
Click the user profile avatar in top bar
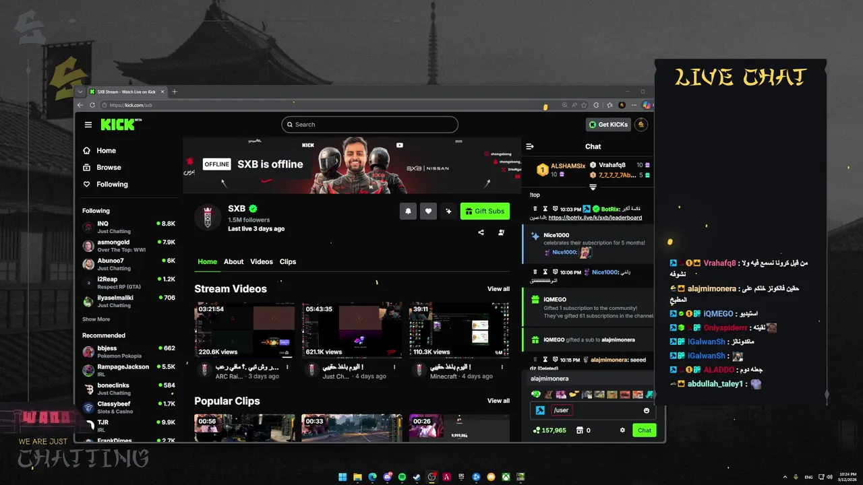[x=641, y=125]
